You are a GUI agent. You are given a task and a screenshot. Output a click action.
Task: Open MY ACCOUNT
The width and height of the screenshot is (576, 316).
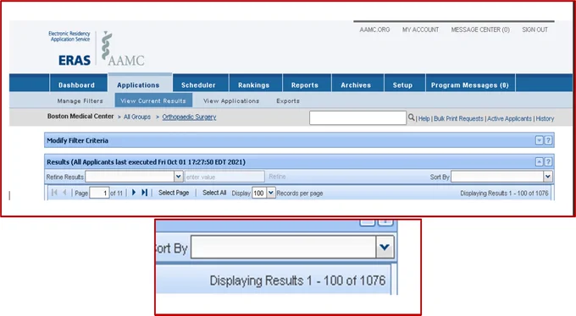click(420, 30)
